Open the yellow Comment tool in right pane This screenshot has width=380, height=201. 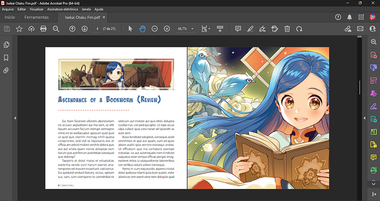(374, 157)
